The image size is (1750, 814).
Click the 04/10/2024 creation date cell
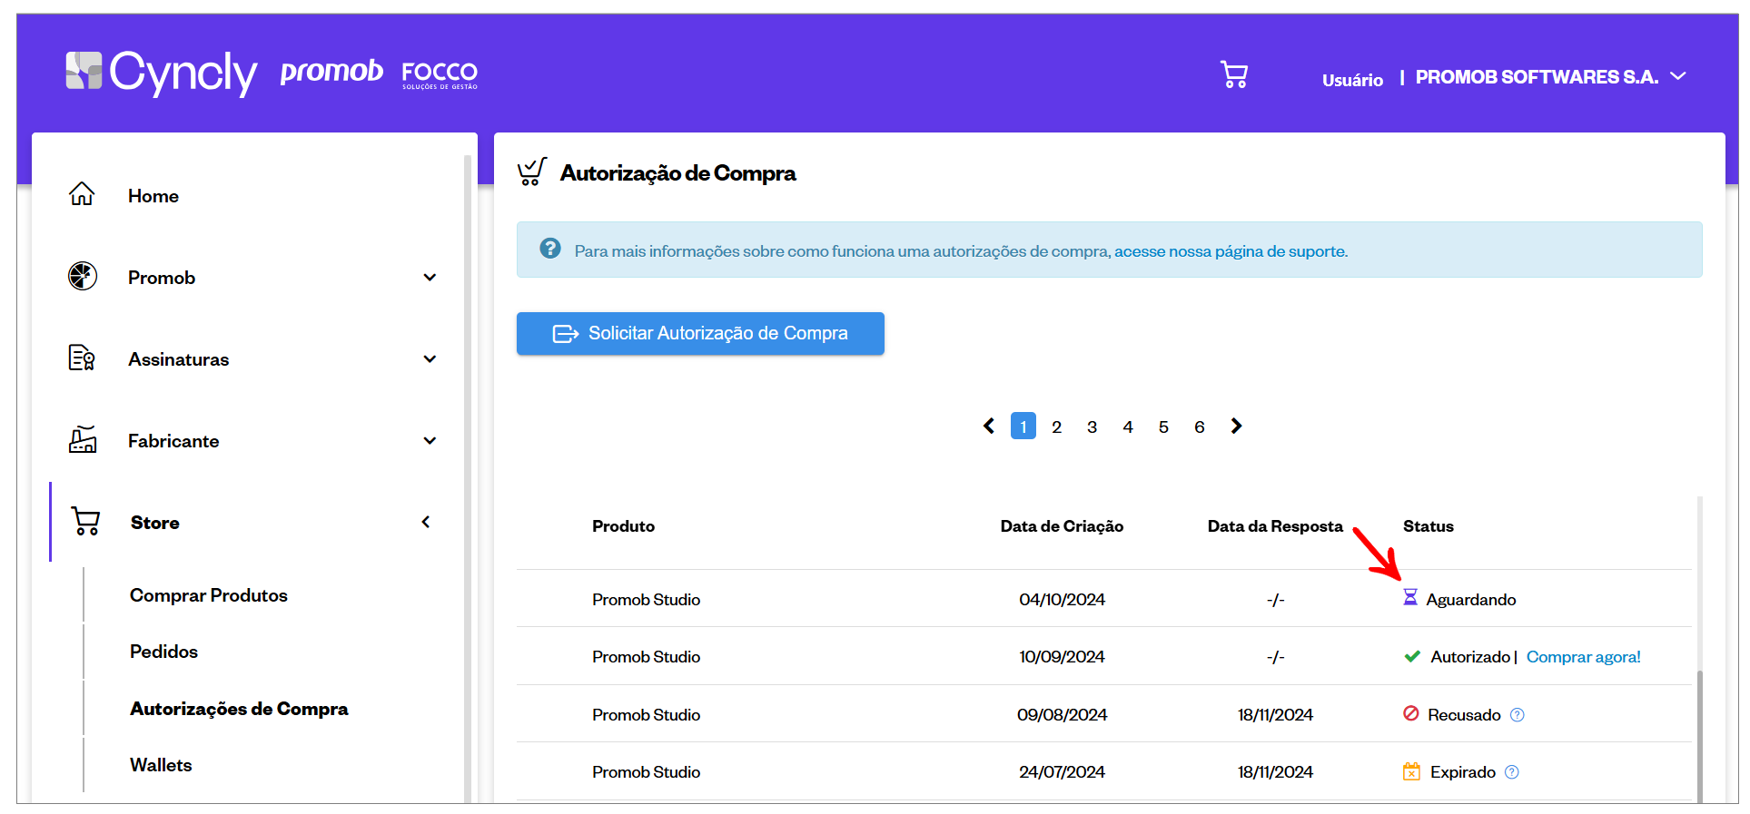tap(1062, 600)
